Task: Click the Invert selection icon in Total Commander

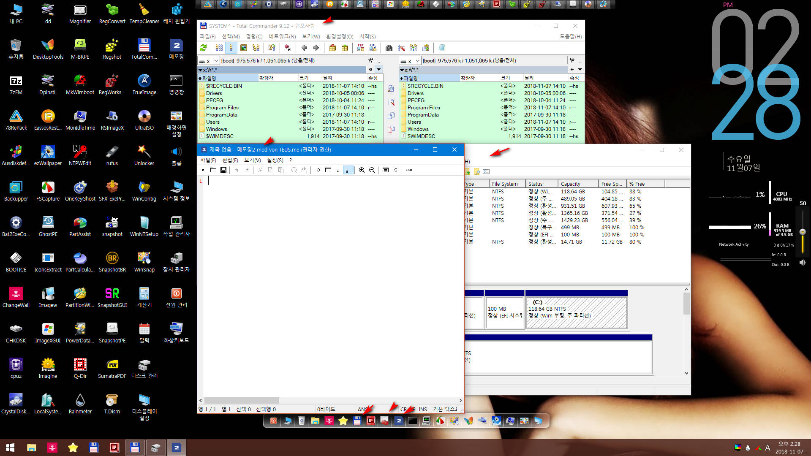Action: point(288,48)
